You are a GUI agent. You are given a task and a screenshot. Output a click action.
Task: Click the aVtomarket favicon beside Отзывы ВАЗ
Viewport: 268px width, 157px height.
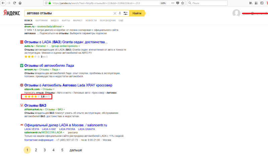point(21,105)
